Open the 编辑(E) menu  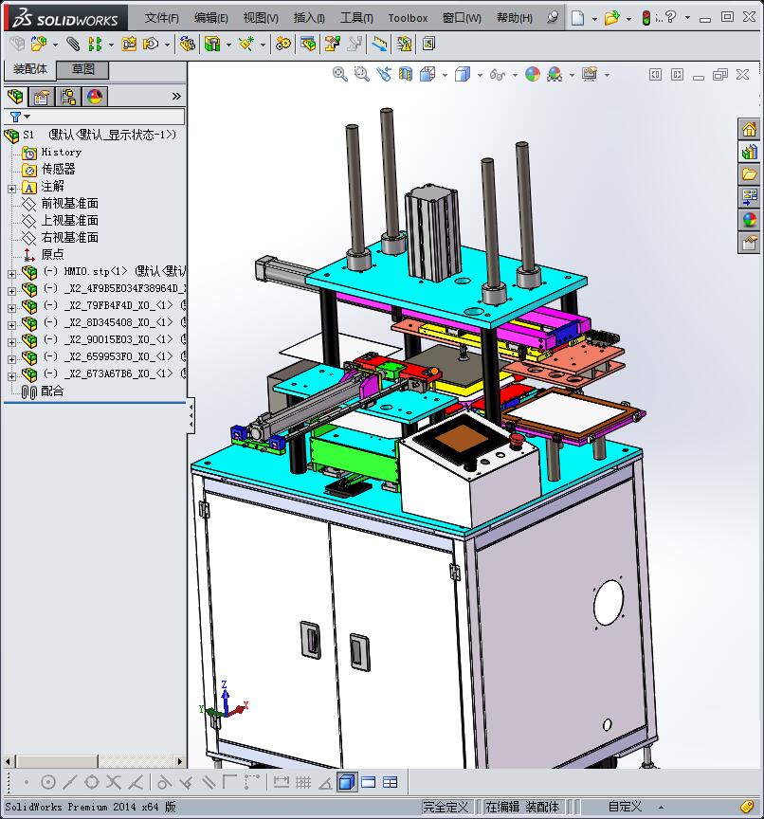coord(211,18)
